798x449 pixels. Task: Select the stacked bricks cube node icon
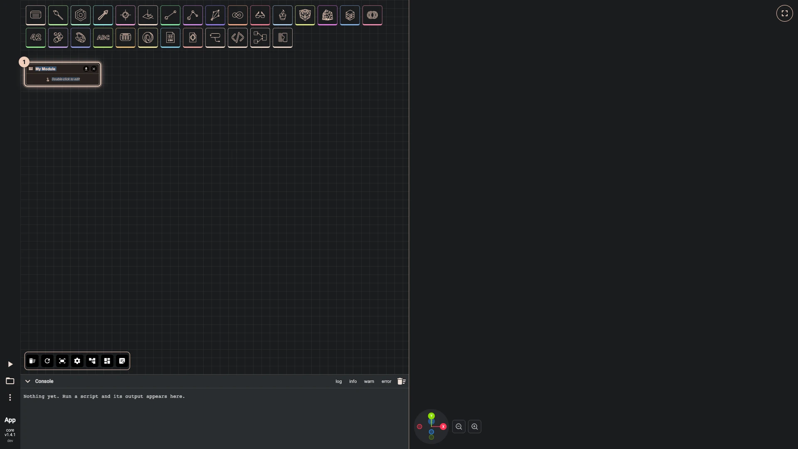[350, 15]
